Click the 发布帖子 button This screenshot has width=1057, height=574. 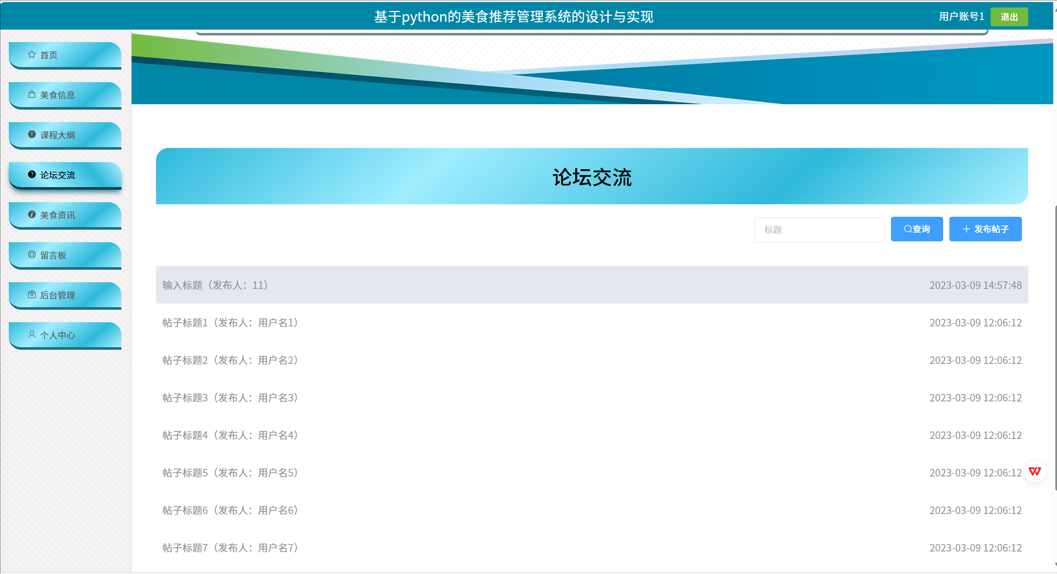coord(985,229)
